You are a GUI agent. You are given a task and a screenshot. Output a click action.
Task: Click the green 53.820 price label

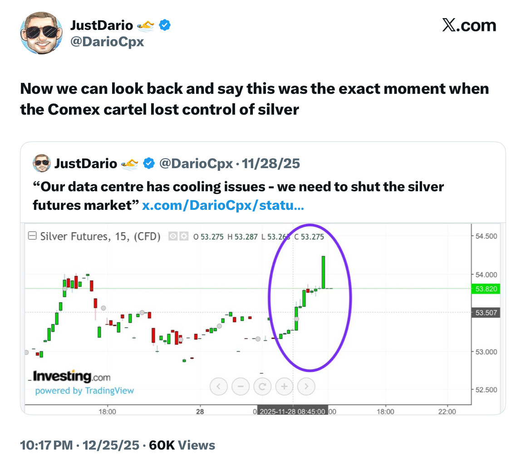[x=486, y=289]
